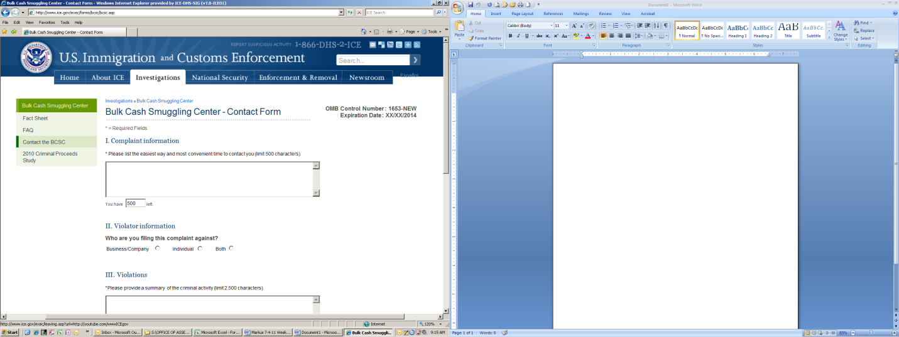Open the Microsoft Excel taskbar button
899x337 pixels.
tap(217, 333)
